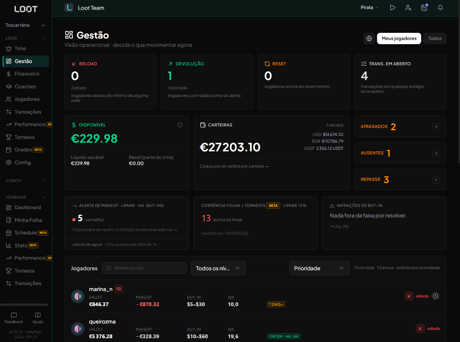
Task: Click the LOOT logo in sidebar
Action: pyautogui.click(x=26, y=9)
